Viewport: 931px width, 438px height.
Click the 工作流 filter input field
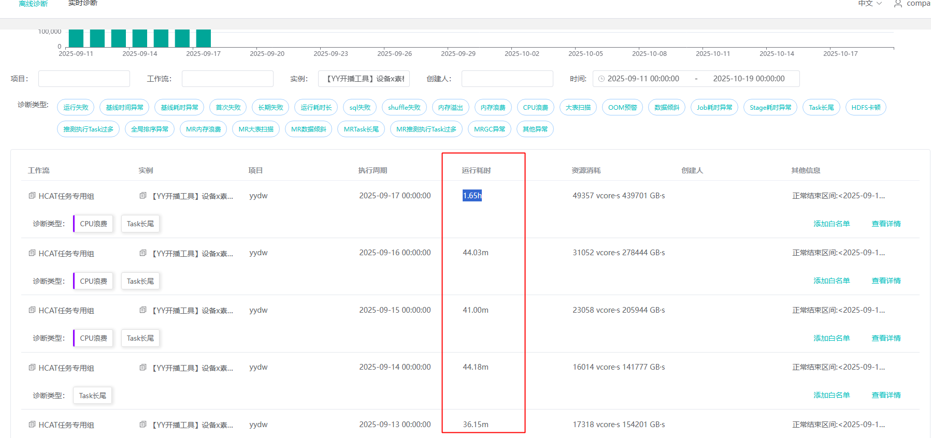click(x=227, y=79)
